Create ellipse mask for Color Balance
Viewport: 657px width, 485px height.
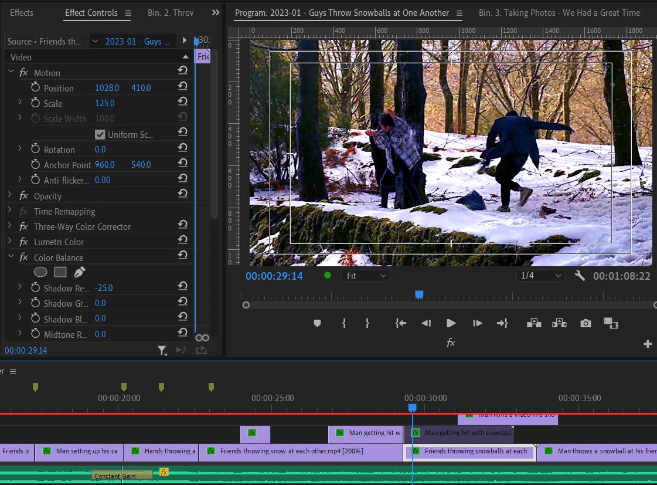(x=40, y=272)
